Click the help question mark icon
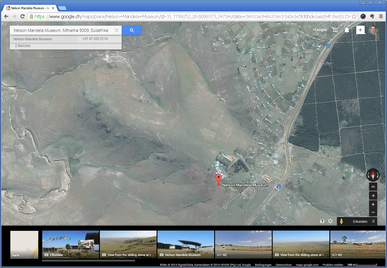The width and height of the screenshot is (387, 268). [x=322, y=221]
